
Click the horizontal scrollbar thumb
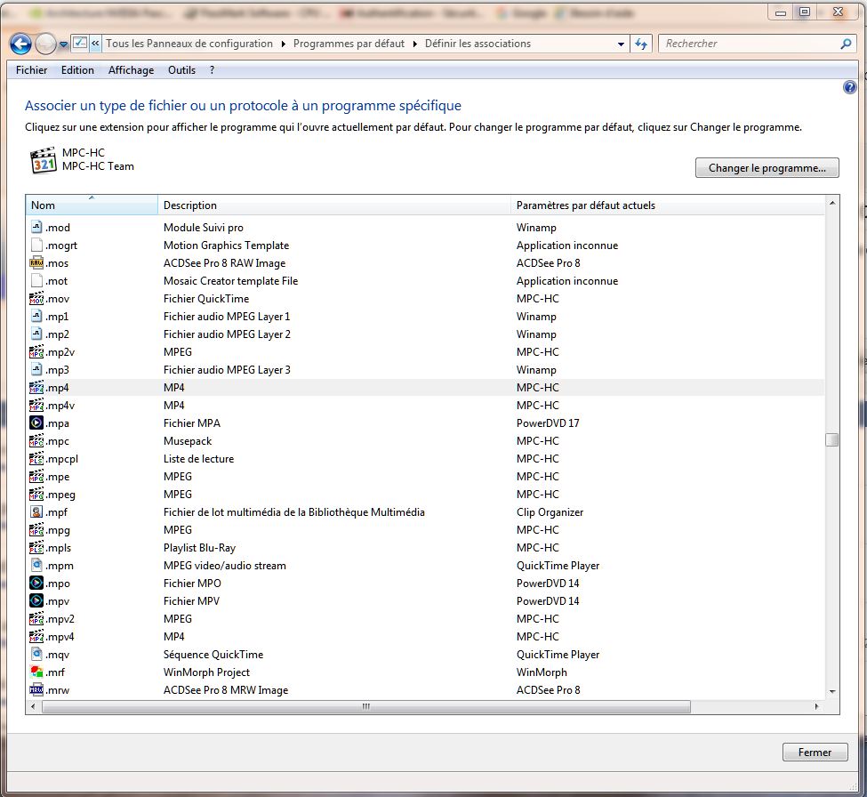click(365, 707)
